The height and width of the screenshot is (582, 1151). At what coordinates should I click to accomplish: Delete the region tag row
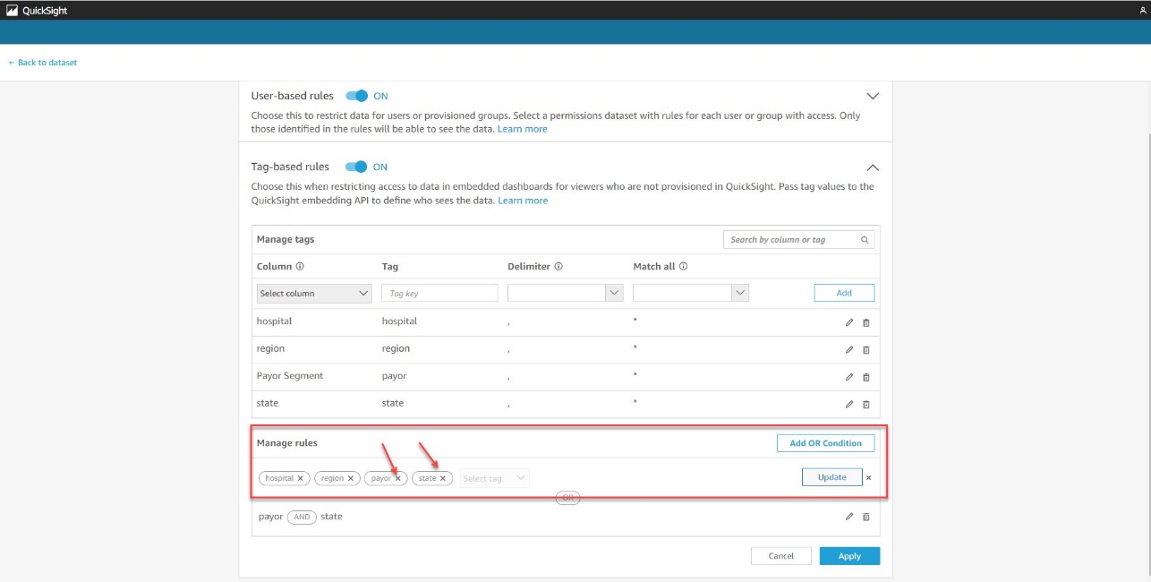pos(865,350)
